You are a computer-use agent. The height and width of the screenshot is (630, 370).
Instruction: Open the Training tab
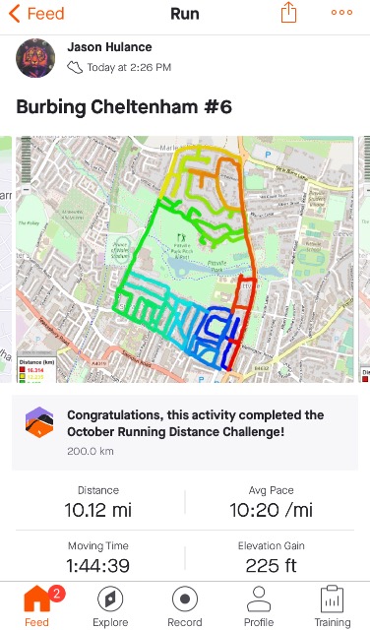point(333,606)
